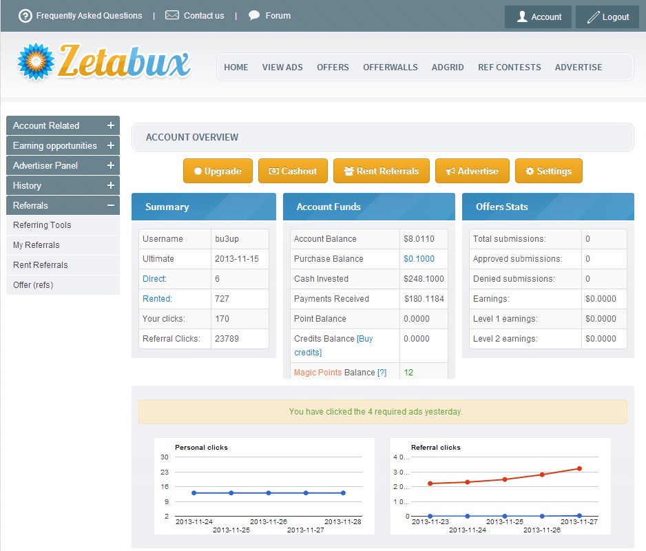Click the Logout pencil icon
Screen dimensions: 646x551
(x=593, y=17)
